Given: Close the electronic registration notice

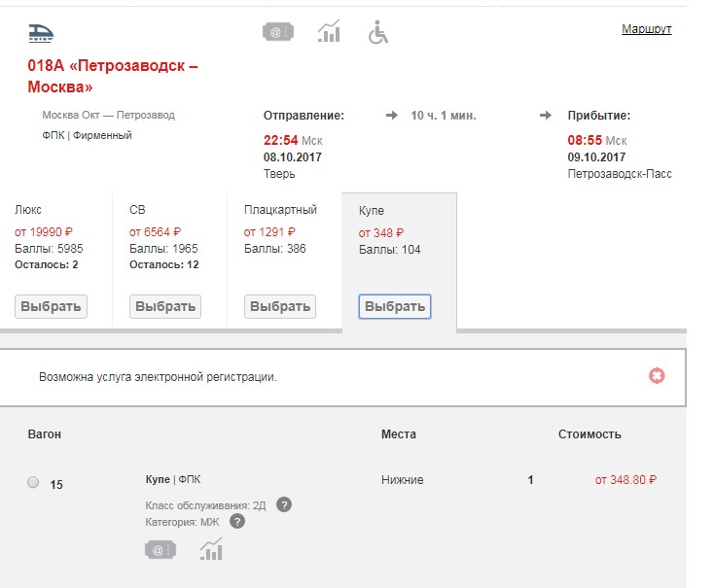Looking at the screenshot, I should [657, 375].
